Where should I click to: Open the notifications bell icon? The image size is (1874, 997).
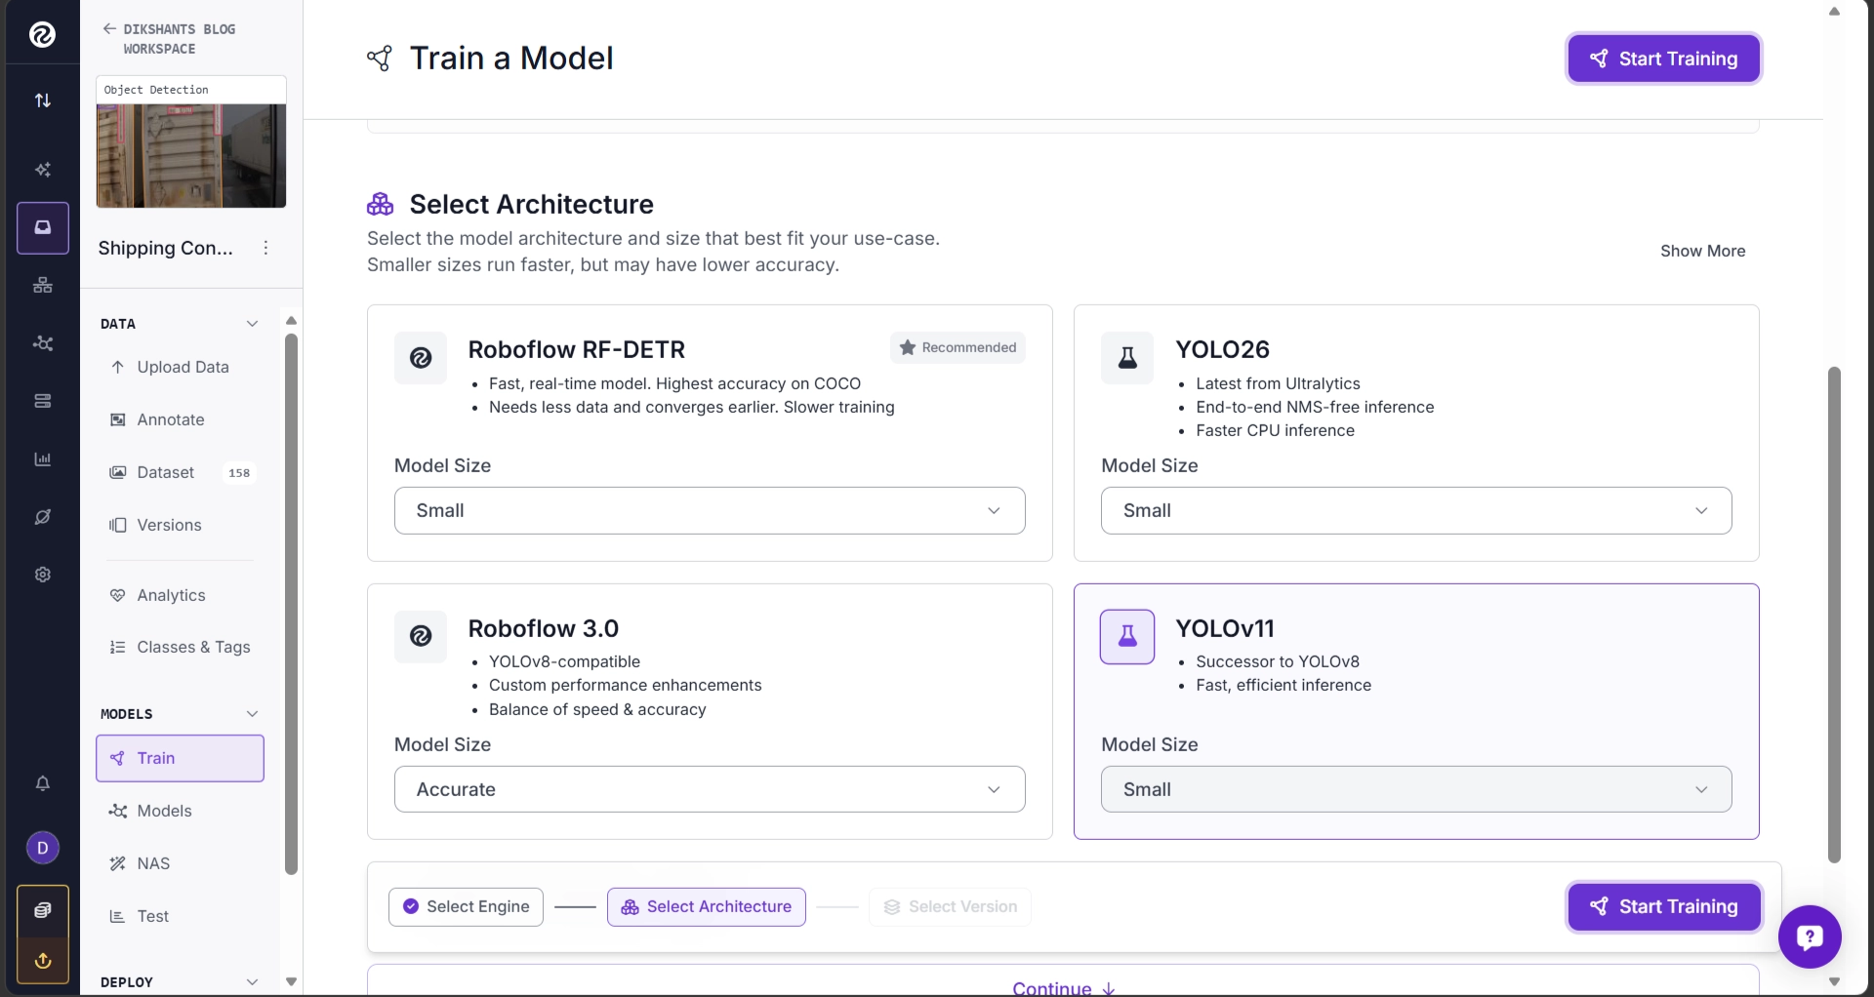[43, 783]
